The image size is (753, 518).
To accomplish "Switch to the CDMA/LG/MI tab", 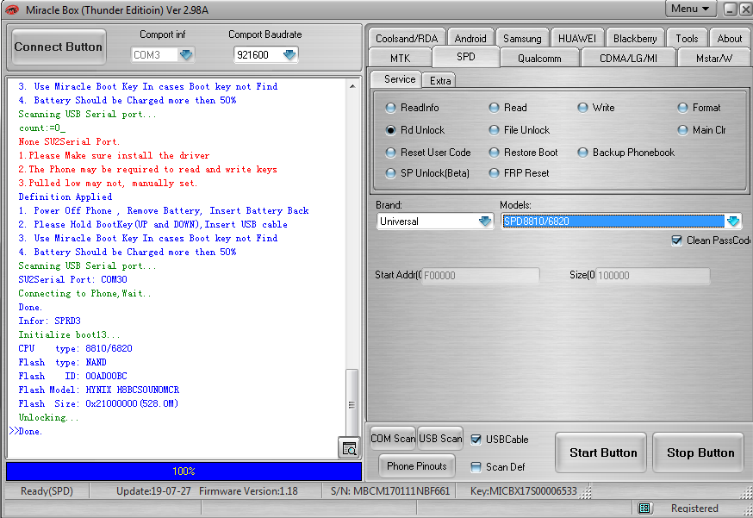I will pos(629,58).
